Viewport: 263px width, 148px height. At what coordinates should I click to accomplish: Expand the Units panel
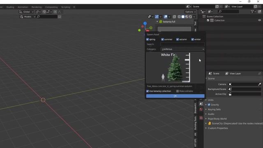(x=210, y=100)
